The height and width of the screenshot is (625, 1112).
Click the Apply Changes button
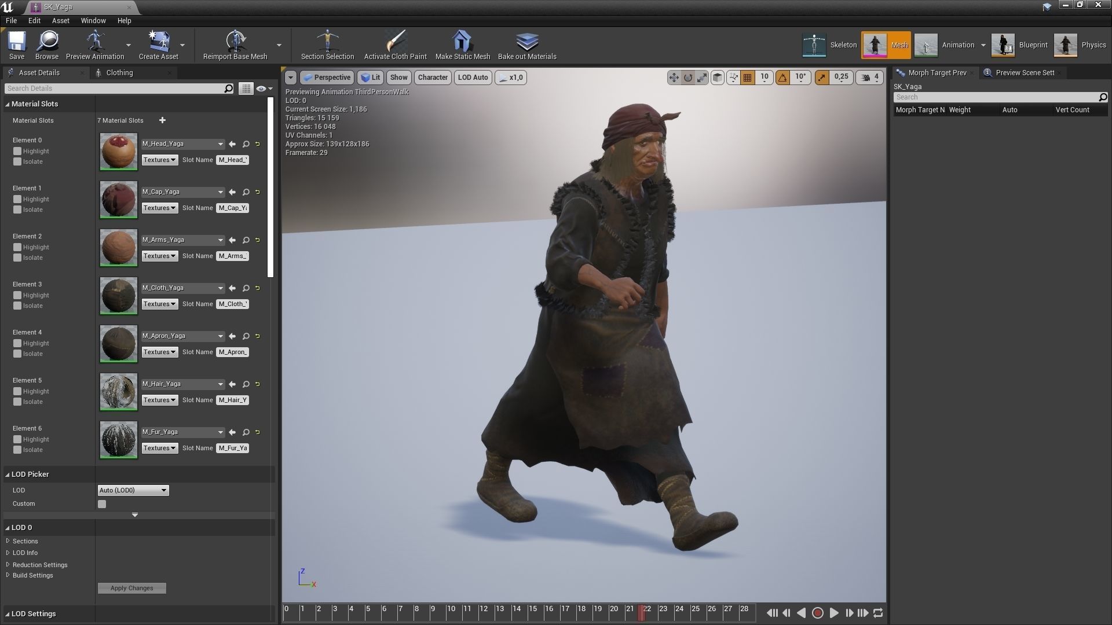pos(132,588)
